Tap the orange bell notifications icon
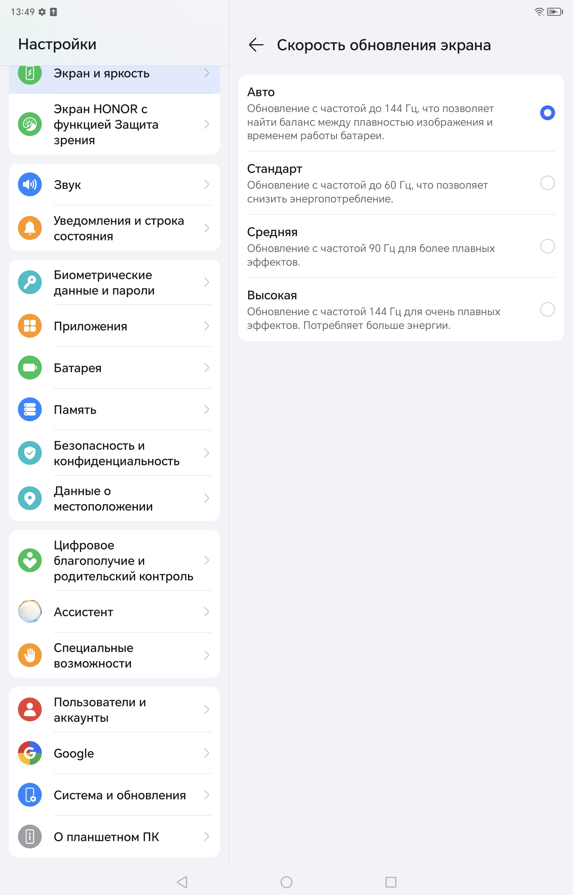Screen dimensions: 573x895 pyautogui.click(x=30, y=228)
